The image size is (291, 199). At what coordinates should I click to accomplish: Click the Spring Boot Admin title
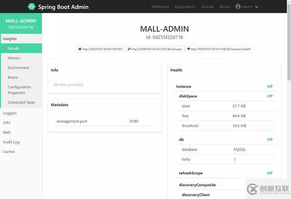pyautogui.click(x=63, y=7)
